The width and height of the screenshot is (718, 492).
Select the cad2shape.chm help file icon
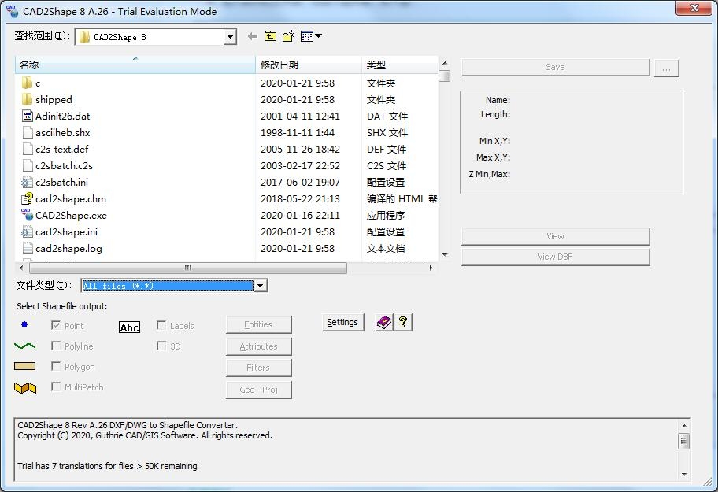(x=27, y=198)
